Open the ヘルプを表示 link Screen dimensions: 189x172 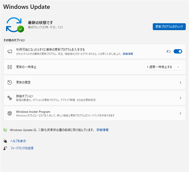pos(18,141)
